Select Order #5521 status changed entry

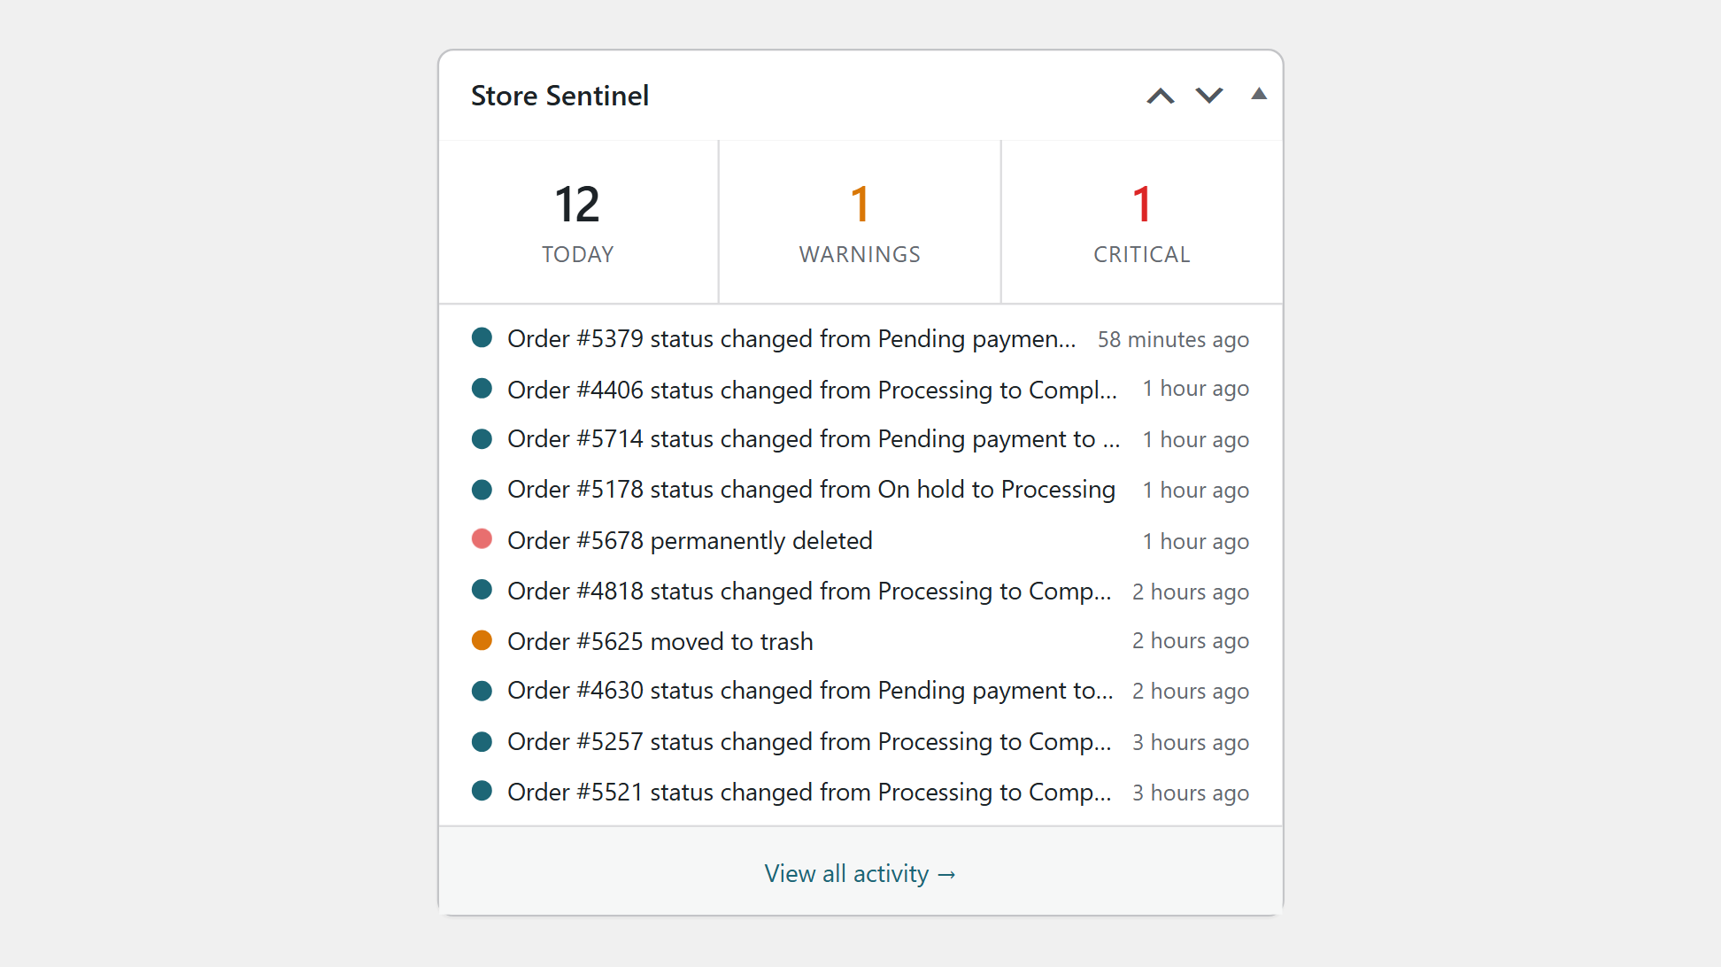coord(860,792)
